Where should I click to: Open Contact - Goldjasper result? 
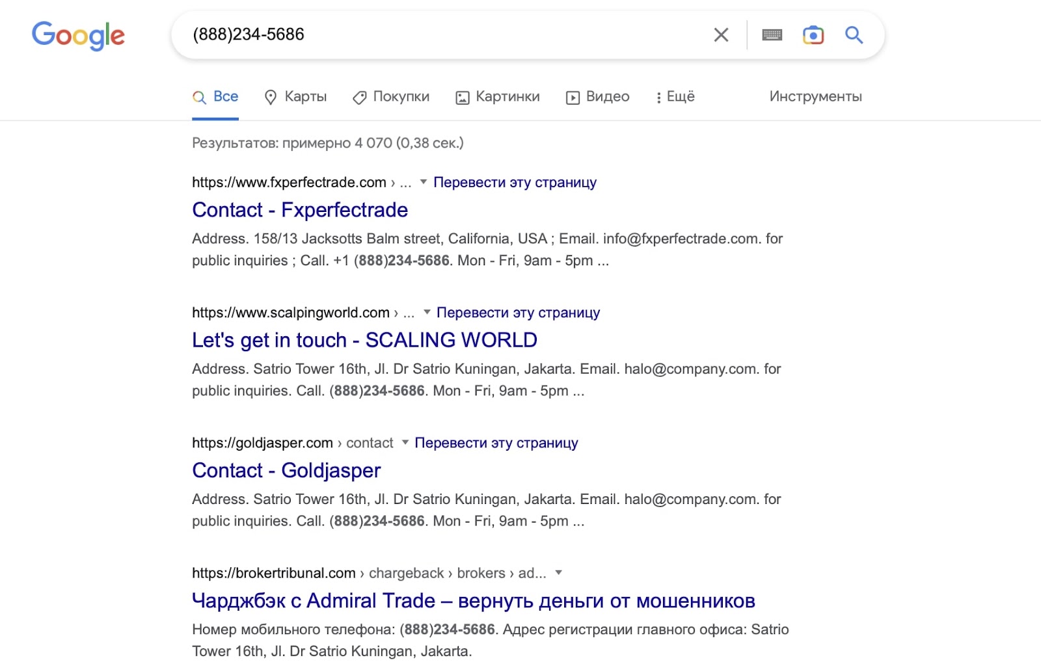click(286, 470)
